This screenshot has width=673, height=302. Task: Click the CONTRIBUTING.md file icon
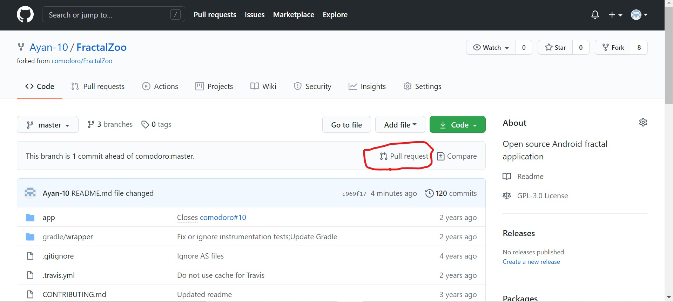point(30,295)
